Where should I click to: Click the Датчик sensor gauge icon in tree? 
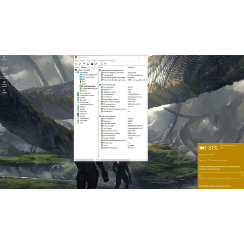(81, 91)
